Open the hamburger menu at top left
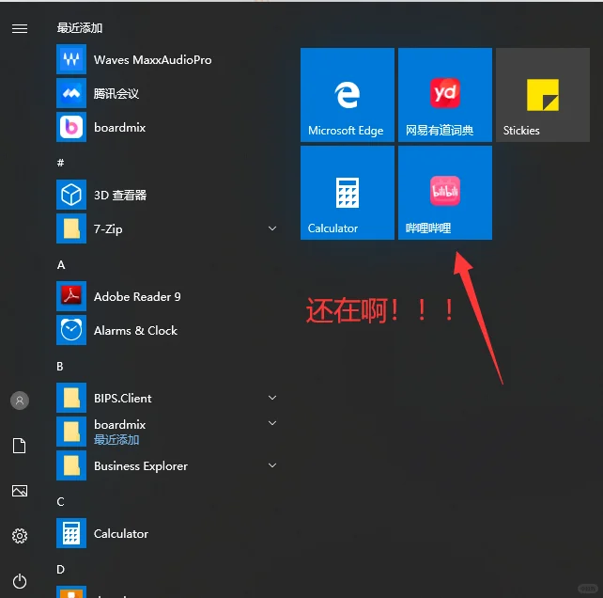Image resolution: width=603 pixels, height=598 pixels. click(20, 28)
